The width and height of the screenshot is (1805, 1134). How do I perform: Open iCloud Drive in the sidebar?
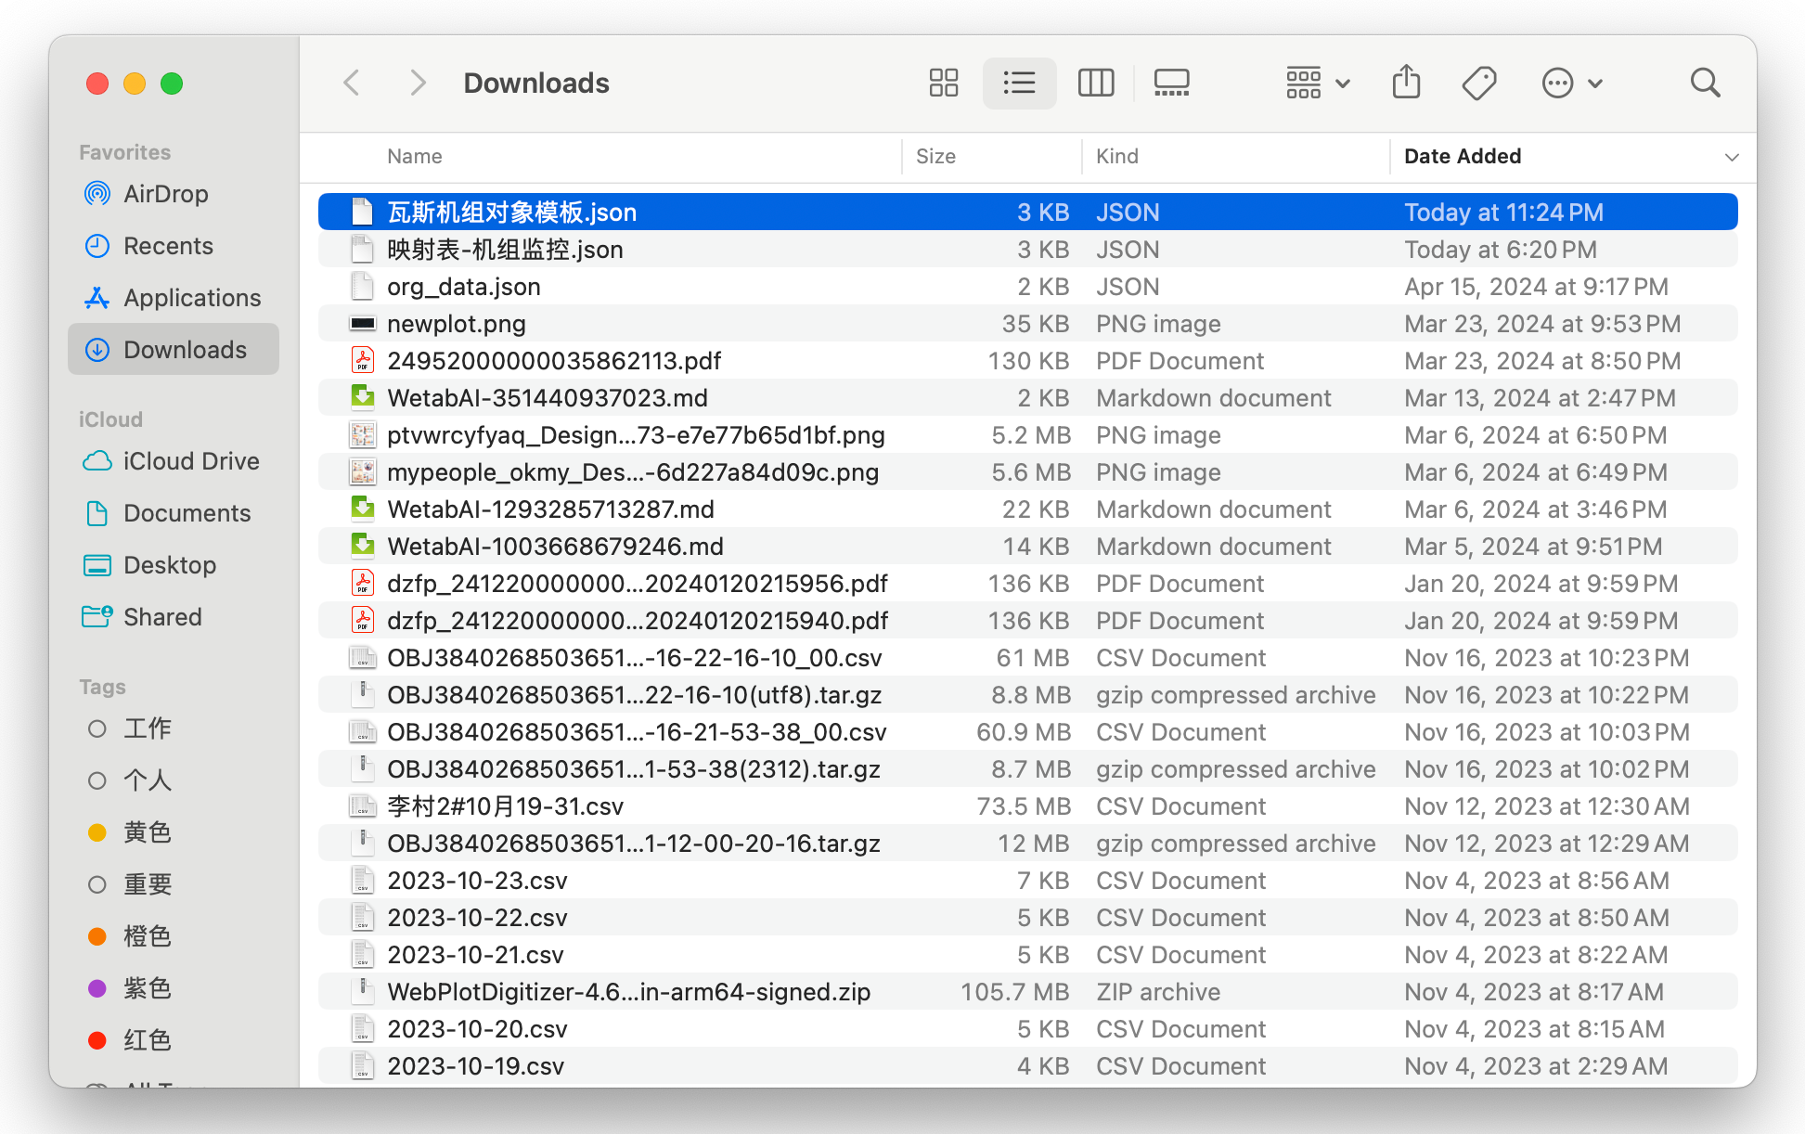(x=190, y=461)
